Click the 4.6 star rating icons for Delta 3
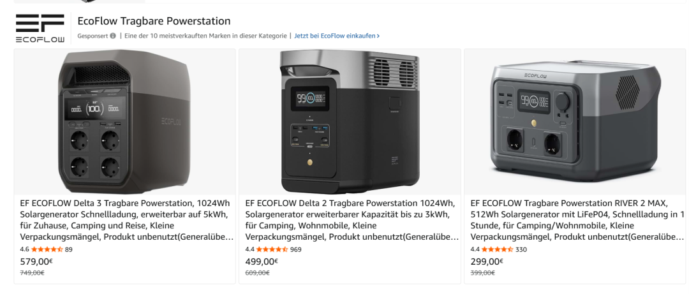The width and height of the screenshot is (689, 294). [x=47, y=249]
